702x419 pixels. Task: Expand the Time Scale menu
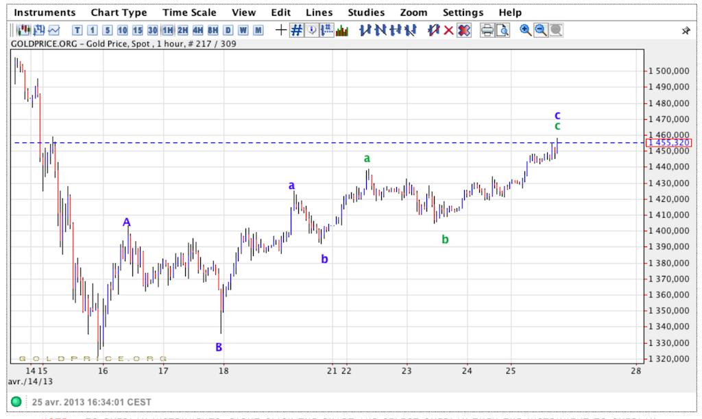pos(189,12)
